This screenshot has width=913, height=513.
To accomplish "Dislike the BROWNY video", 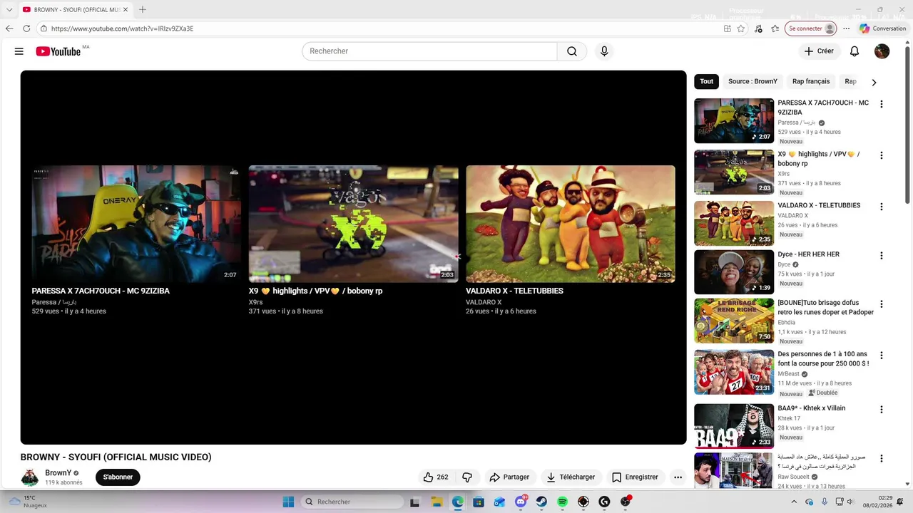I will (467, 477).
